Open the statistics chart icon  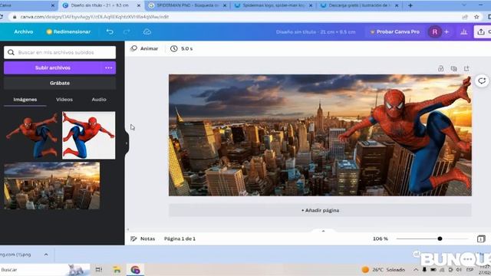pos(463,31)
